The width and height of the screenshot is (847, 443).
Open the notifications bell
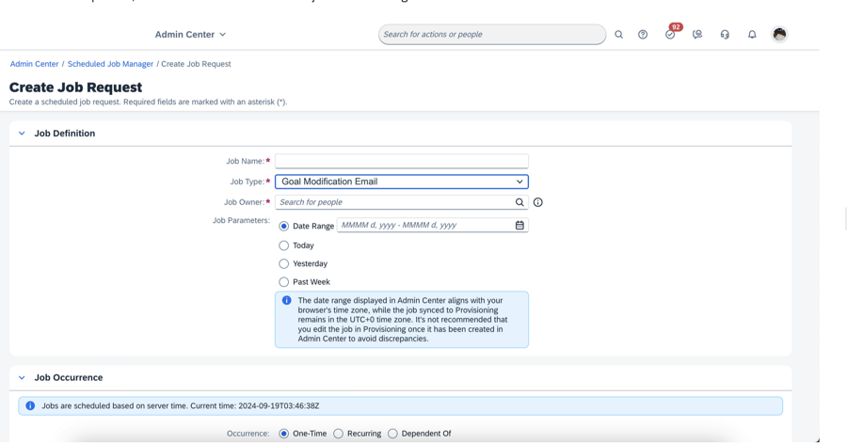point(752,35)
